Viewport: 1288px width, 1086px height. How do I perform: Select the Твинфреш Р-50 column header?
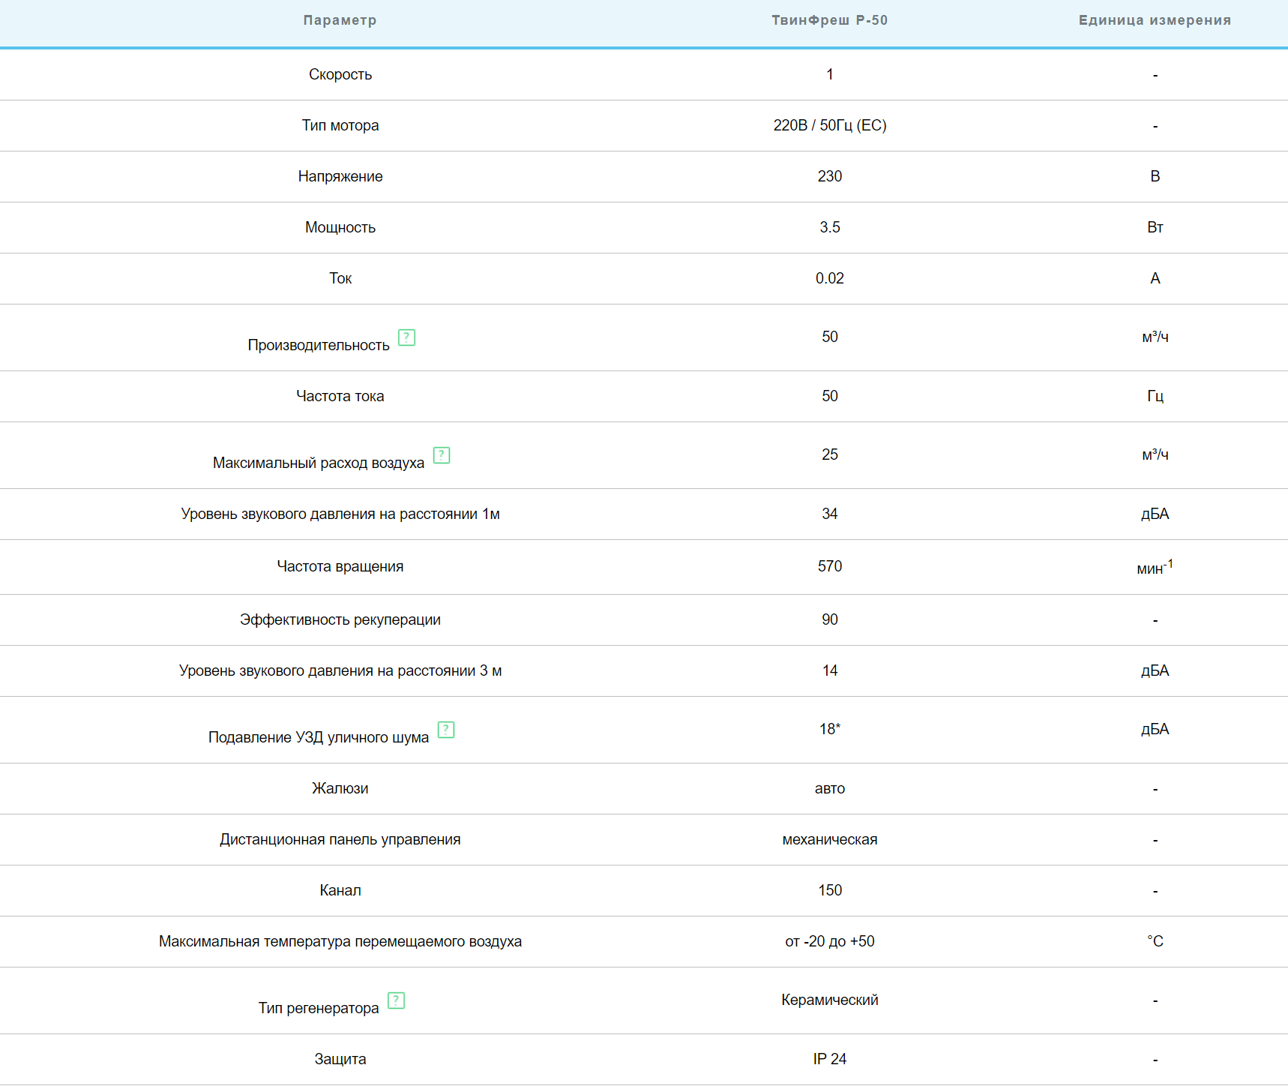click(830, 20)
